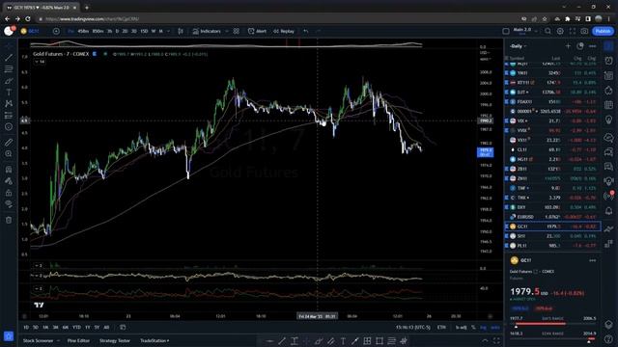Toggle the ETH session option
Screen dimensions: 618x347
(x=441, y=328)
